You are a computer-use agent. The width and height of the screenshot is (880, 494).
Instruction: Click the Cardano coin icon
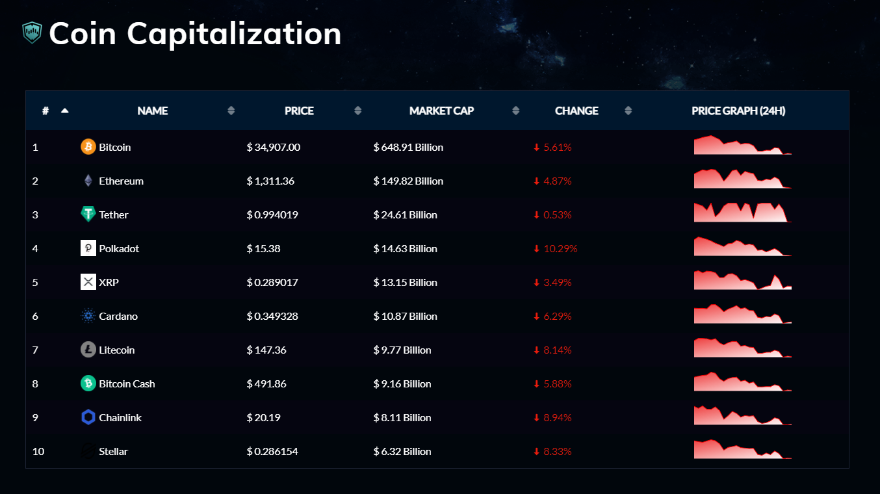click(88, 316)
